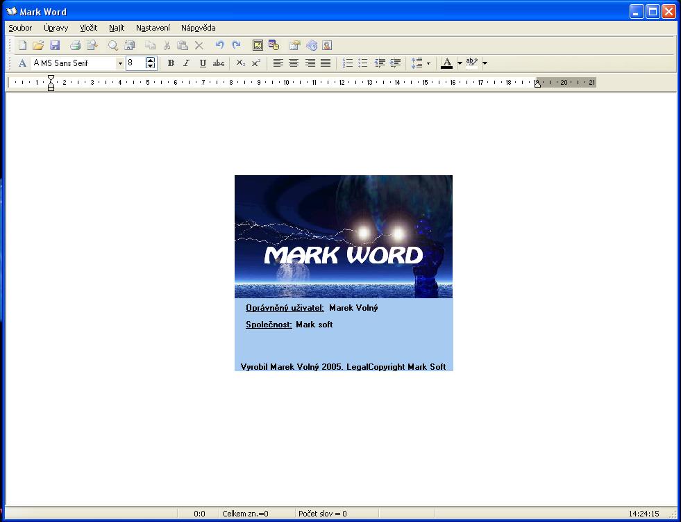Undo the last action
The image size is (681, 522).
(x=219, y=45)
